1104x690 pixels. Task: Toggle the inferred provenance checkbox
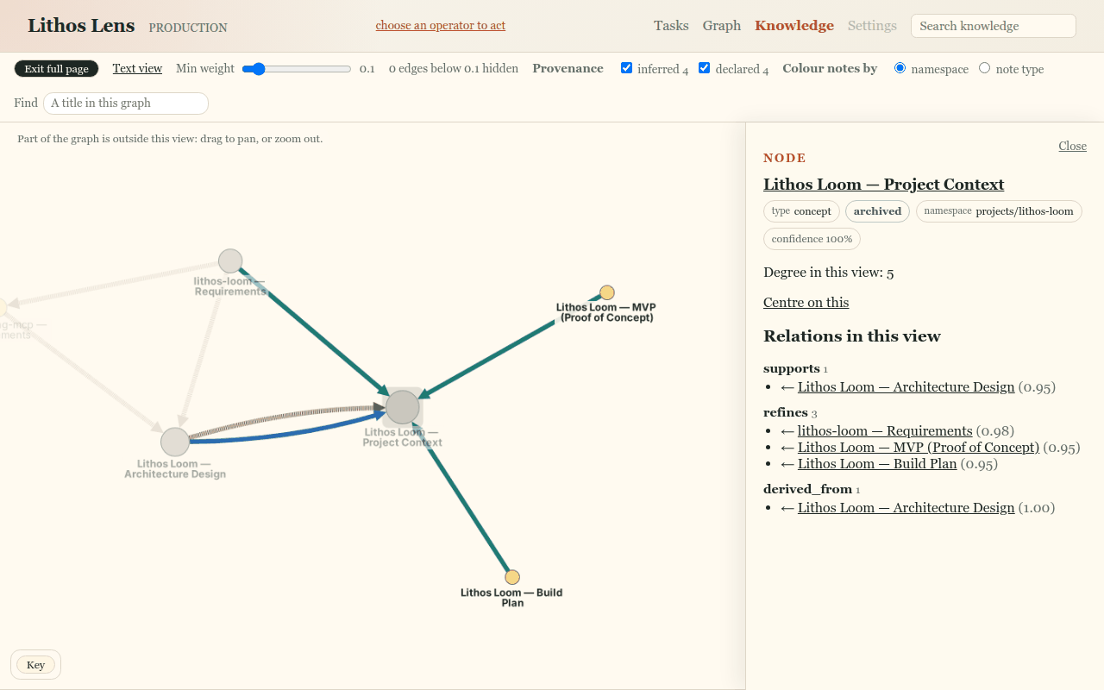(627, 68)
